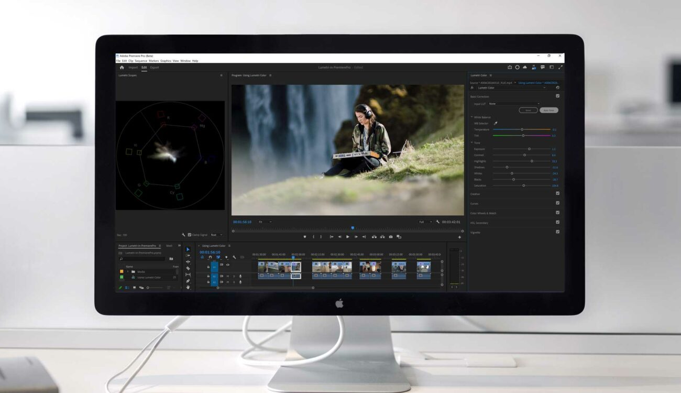Screen dimensions: 681x393
Task: Select the Ripple Edit tool
Action: 188,262
